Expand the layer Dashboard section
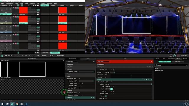 tap(66, 64)
